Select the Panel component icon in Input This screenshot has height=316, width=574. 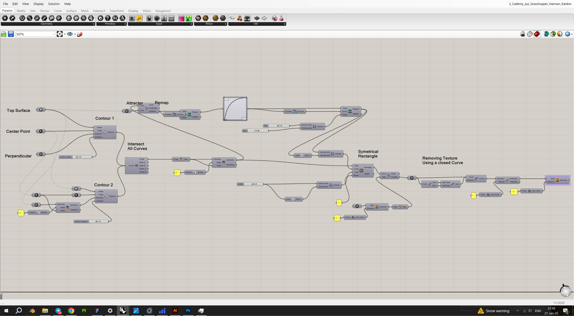pyautogui.click(x=139, y=18)
